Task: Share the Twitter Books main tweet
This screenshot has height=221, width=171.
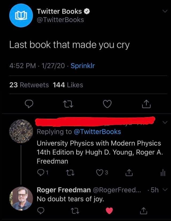Action: (x=146, y=104)
